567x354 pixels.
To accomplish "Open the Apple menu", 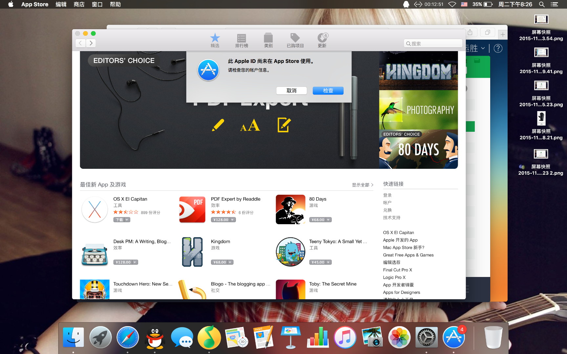I will coord(11,4).
